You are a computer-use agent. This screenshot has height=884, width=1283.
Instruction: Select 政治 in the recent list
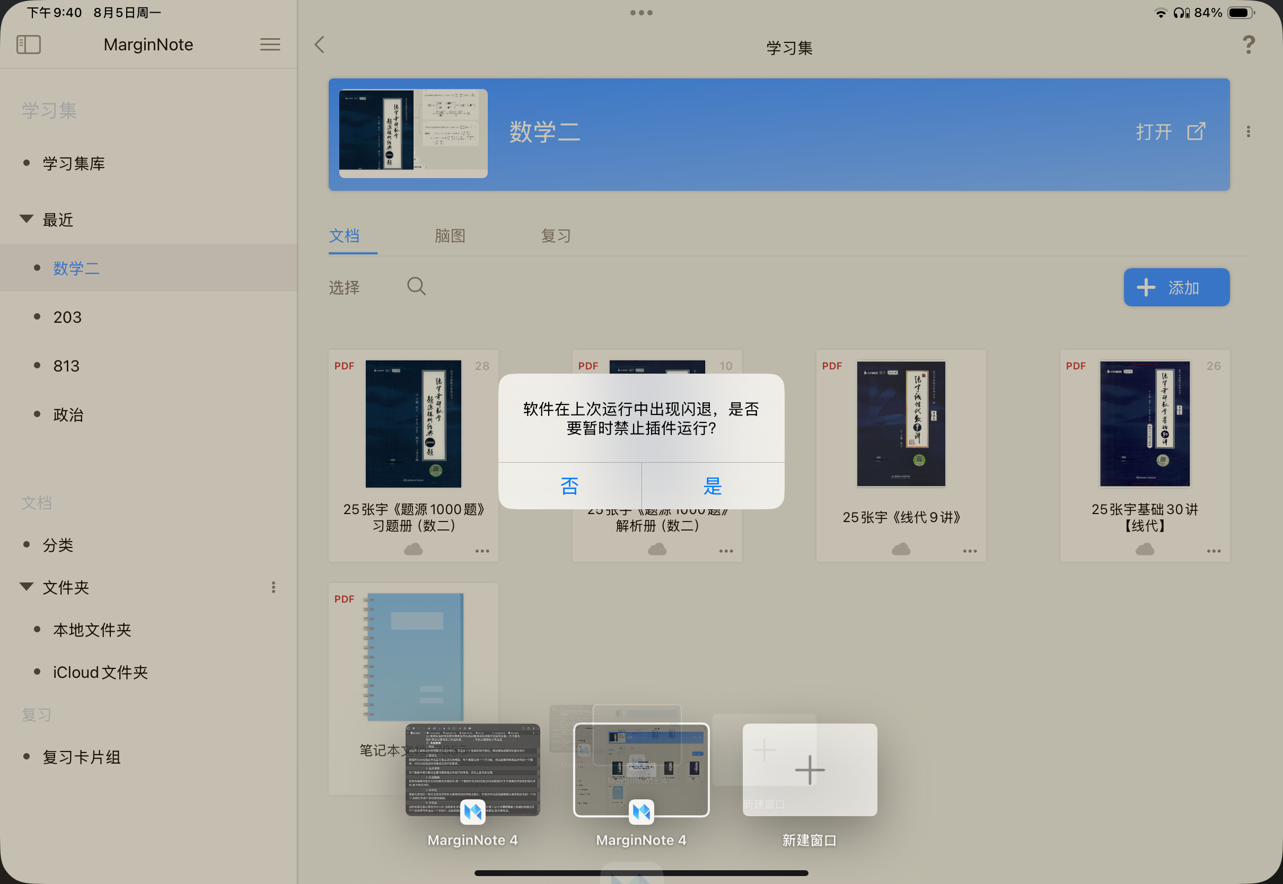pyautogui.click(x=68, y=414)
